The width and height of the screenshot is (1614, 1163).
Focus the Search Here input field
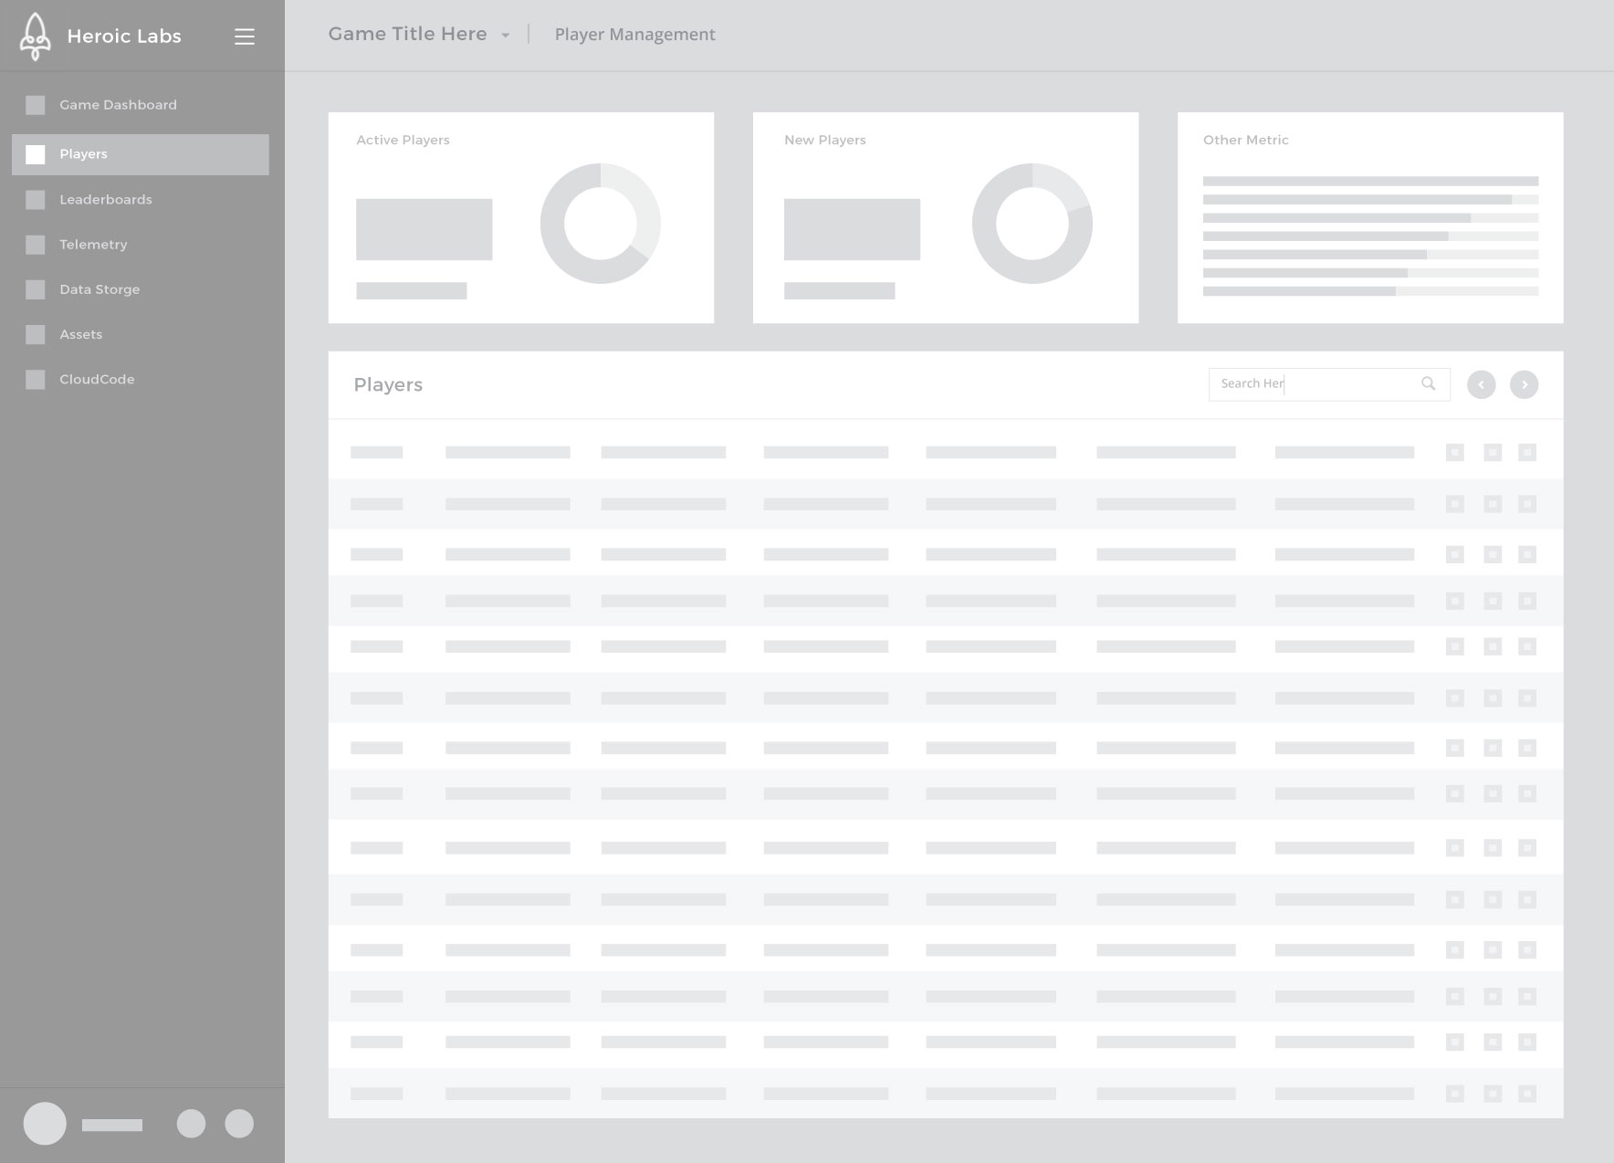pos(1315,384)
